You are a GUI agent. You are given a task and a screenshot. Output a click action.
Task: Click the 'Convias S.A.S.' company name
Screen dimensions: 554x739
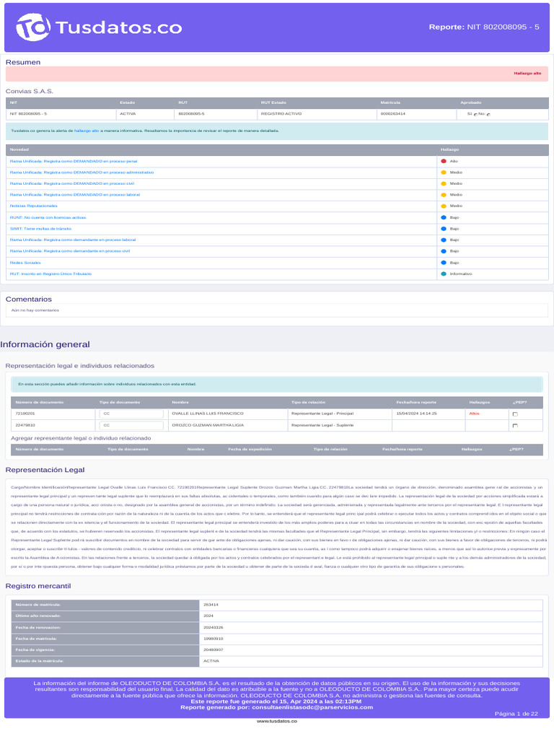(x=29, y=91)
